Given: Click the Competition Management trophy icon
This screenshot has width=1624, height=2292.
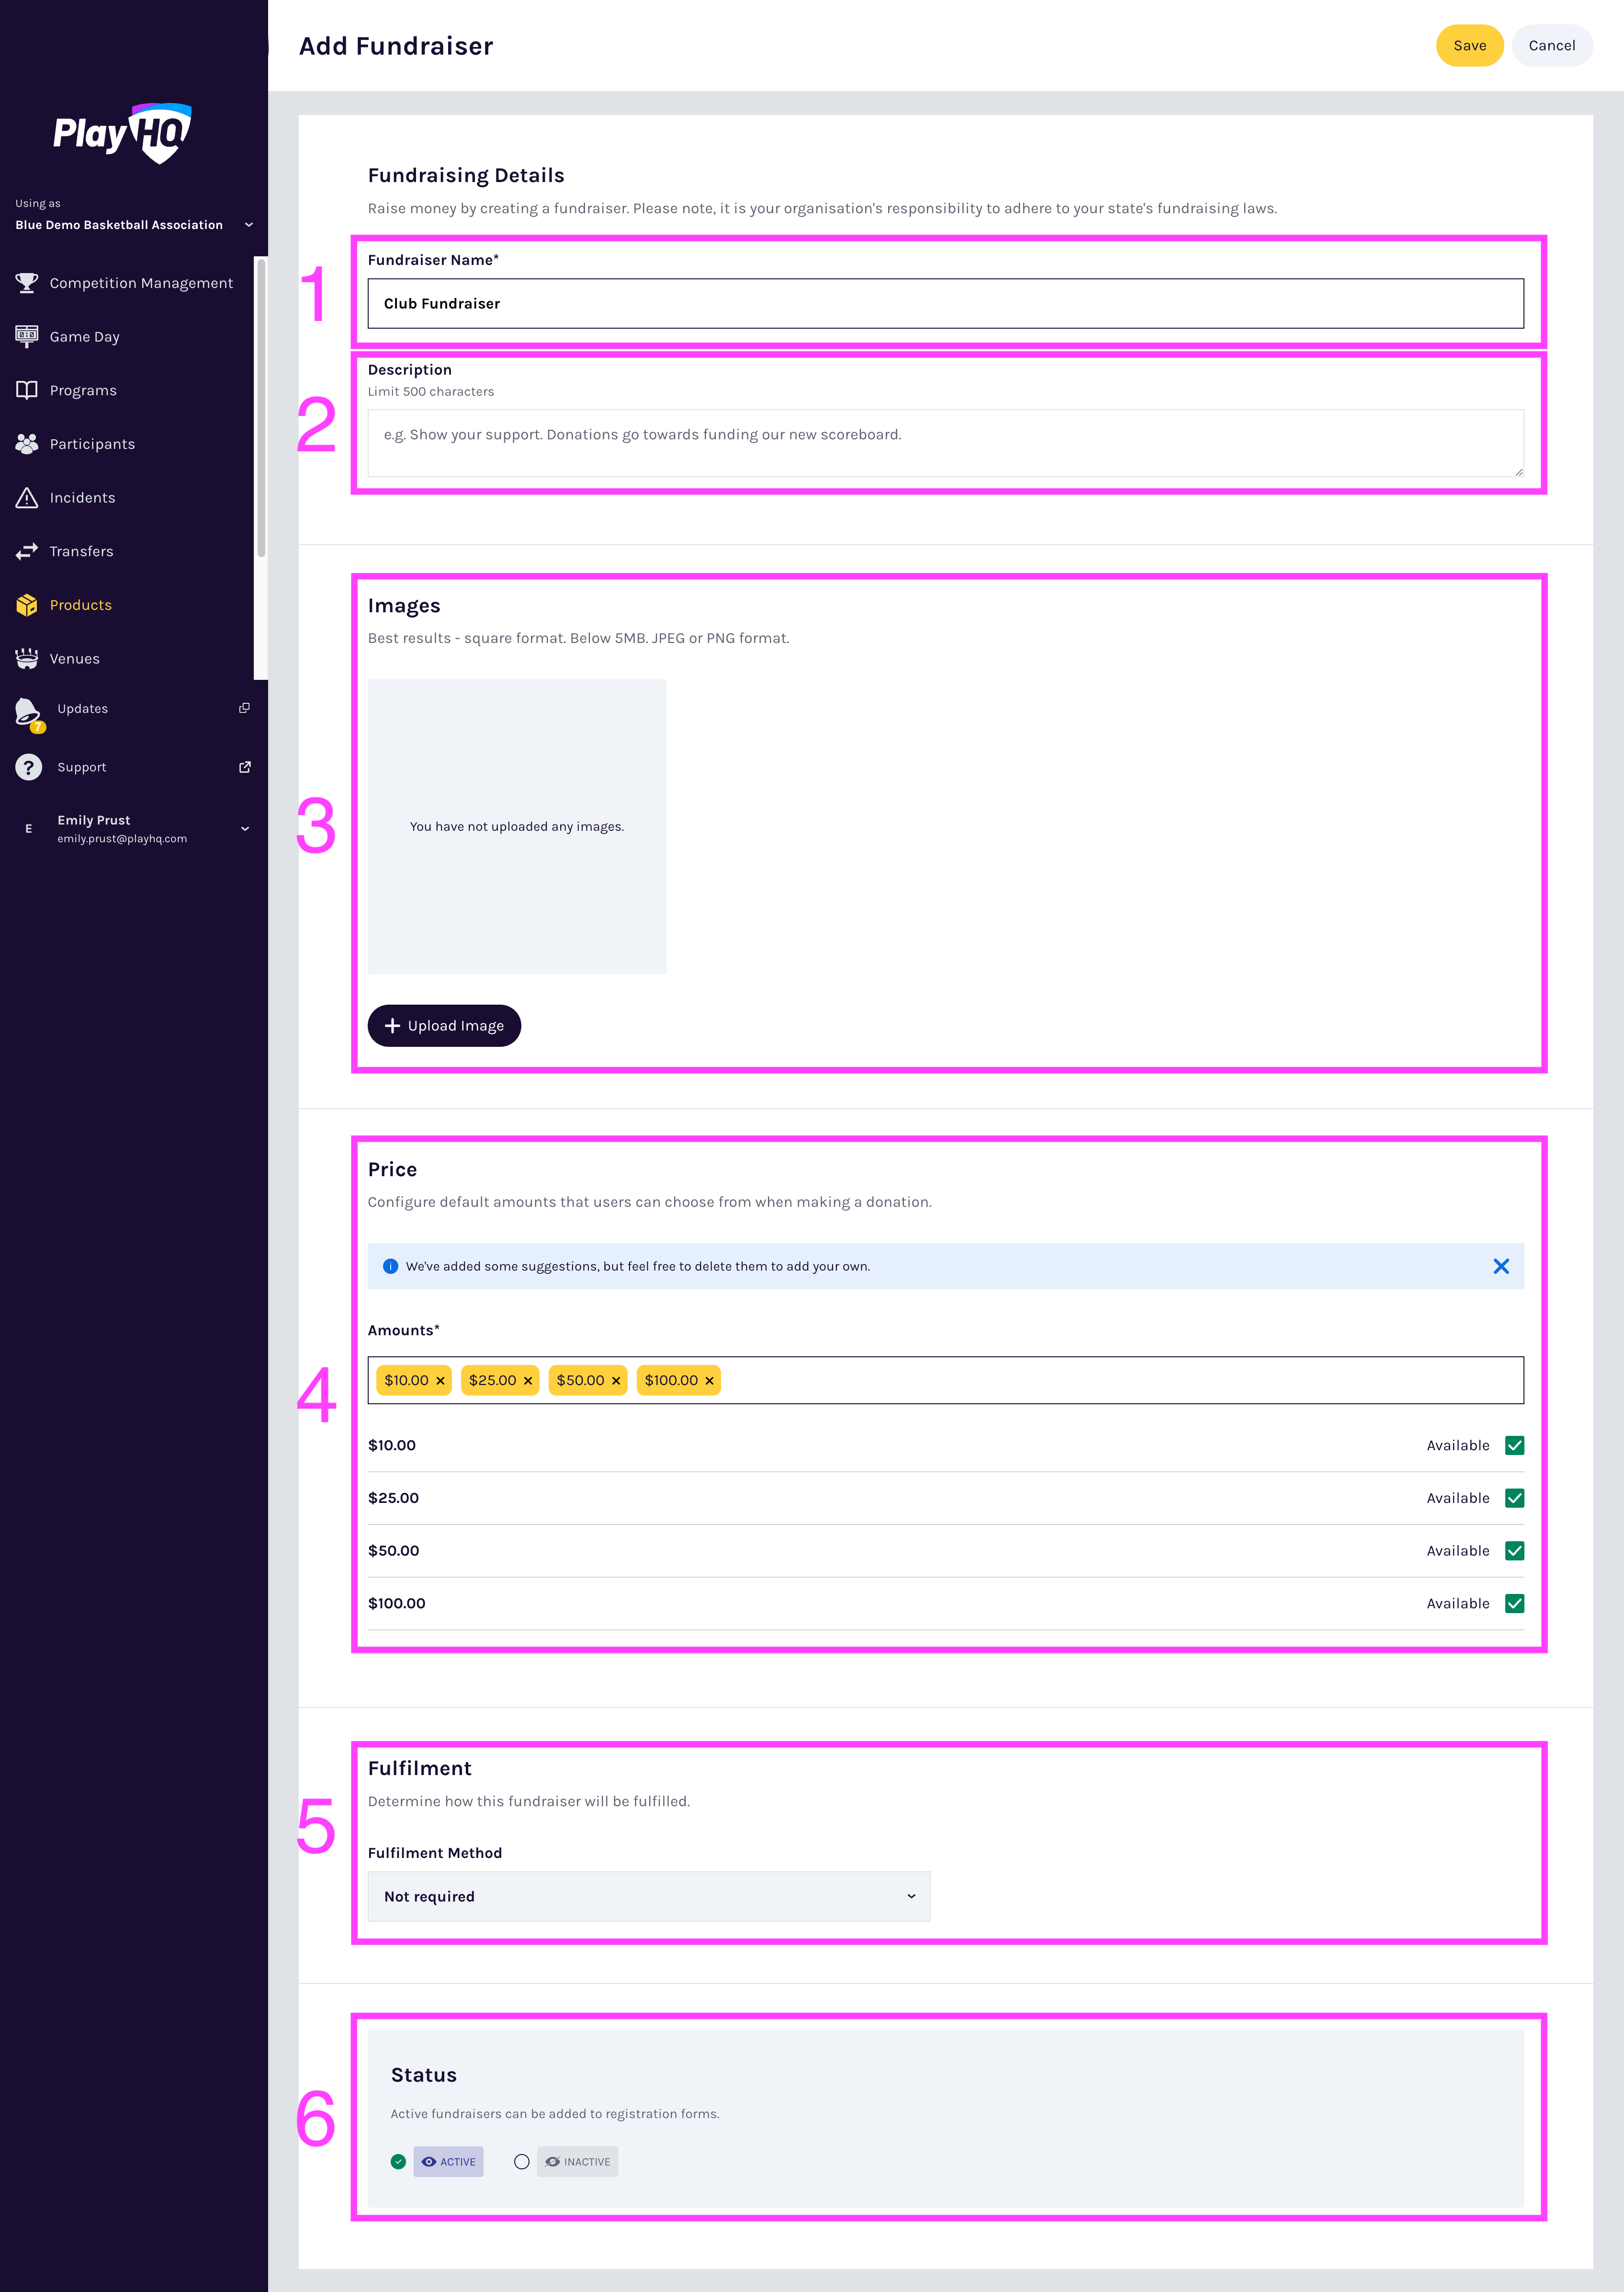Looking at the screenshot, I should pos(27,283).
